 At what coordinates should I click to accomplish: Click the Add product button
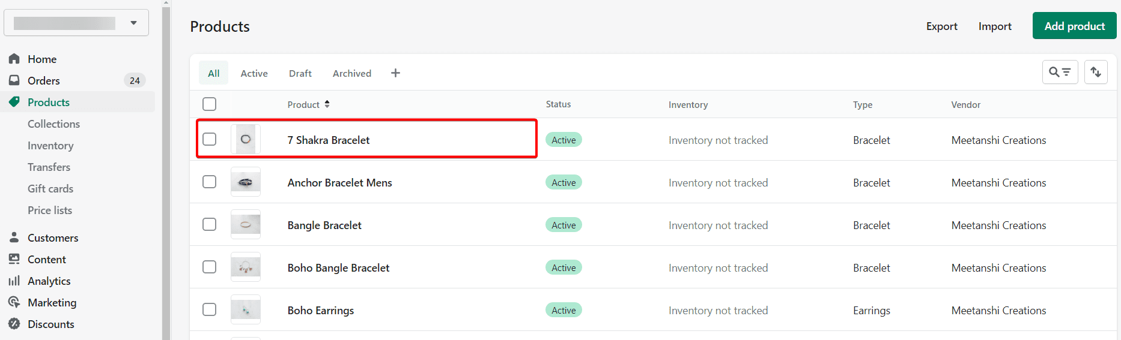(1074, 26)
